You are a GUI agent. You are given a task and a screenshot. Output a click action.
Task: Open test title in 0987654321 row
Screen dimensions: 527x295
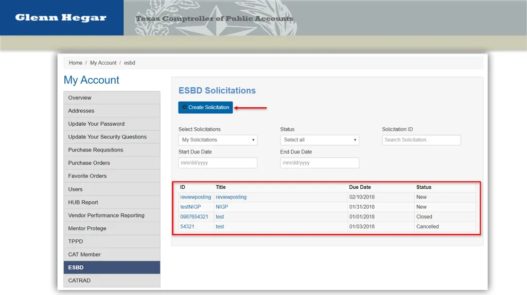tap(220, 217)
